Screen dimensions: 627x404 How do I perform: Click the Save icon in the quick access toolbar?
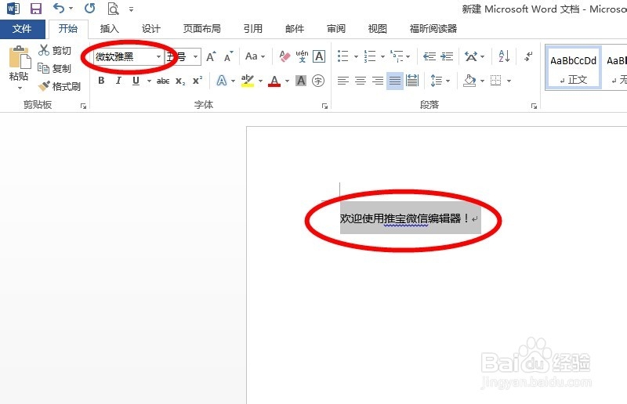point(36,9)
